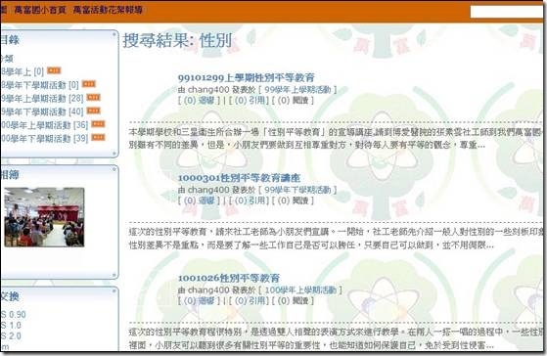
Task: Open the 萬富國小首頁 link in top bar
Action: [40, 10]
